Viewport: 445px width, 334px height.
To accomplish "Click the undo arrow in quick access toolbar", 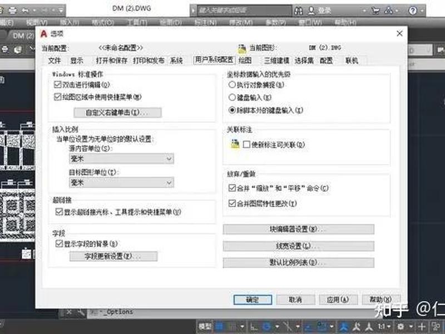I will [26, 11].
